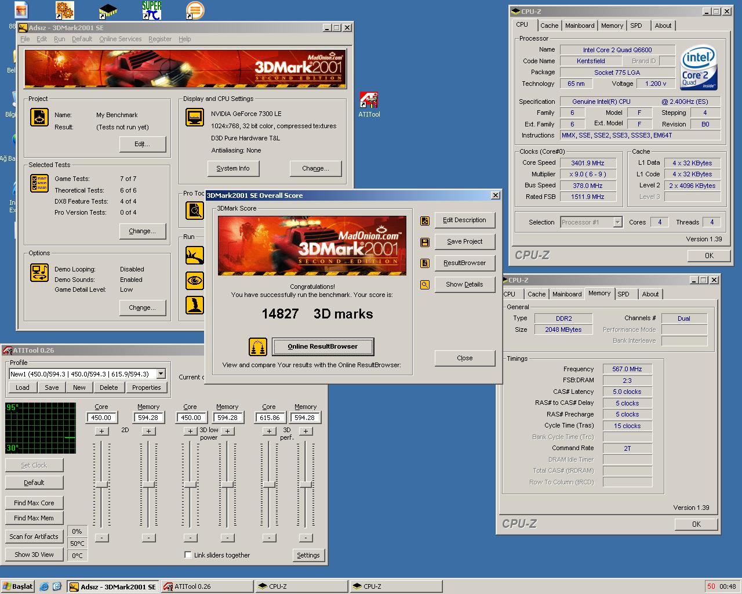This screenshot has height=594, width=742.
Task: Click the top Run icon in 3DMark
Action: (195, 255)
